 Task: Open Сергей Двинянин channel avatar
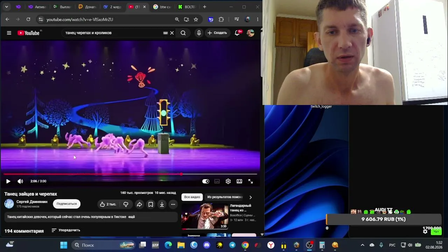click(x=9, y=204)
